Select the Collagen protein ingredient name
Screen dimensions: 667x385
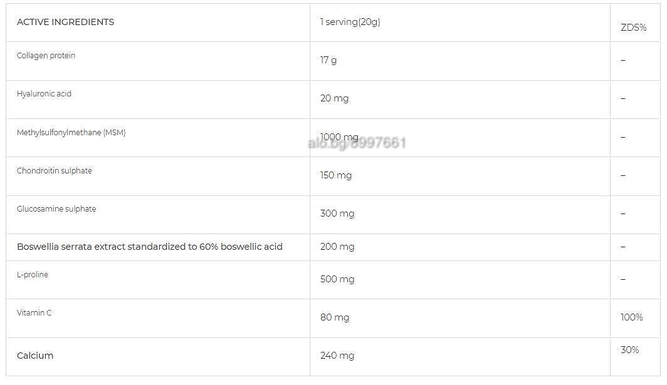coord(46,56)
